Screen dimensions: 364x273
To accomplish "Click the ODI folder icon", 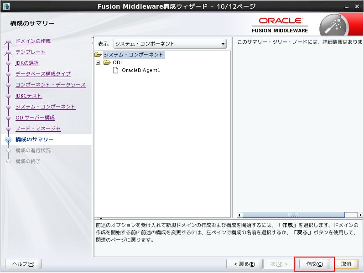I will (107, 62).
